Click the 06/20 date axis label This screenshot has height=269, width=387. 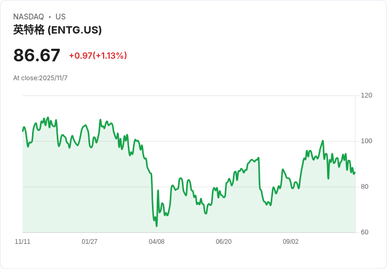coord(223,242)
